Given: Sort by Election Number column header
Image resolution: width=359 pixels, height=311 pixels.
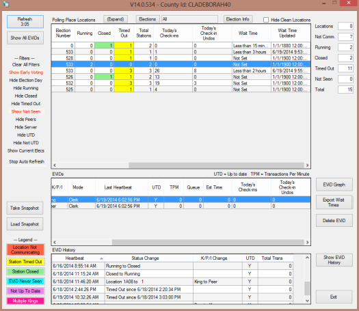Looking at the screenshot, I should [63, 33].
